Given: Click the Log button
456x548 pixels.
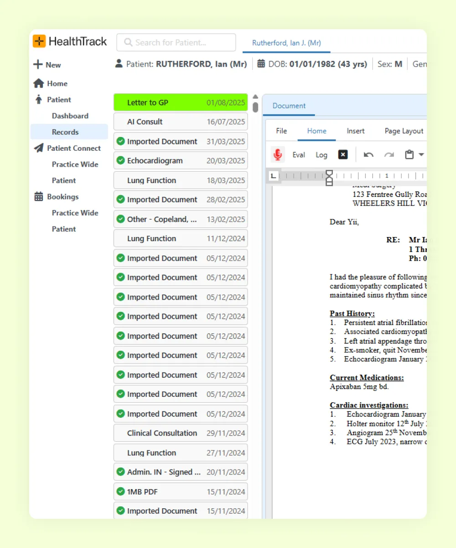Looking at the screenshot, I should 321,155.
